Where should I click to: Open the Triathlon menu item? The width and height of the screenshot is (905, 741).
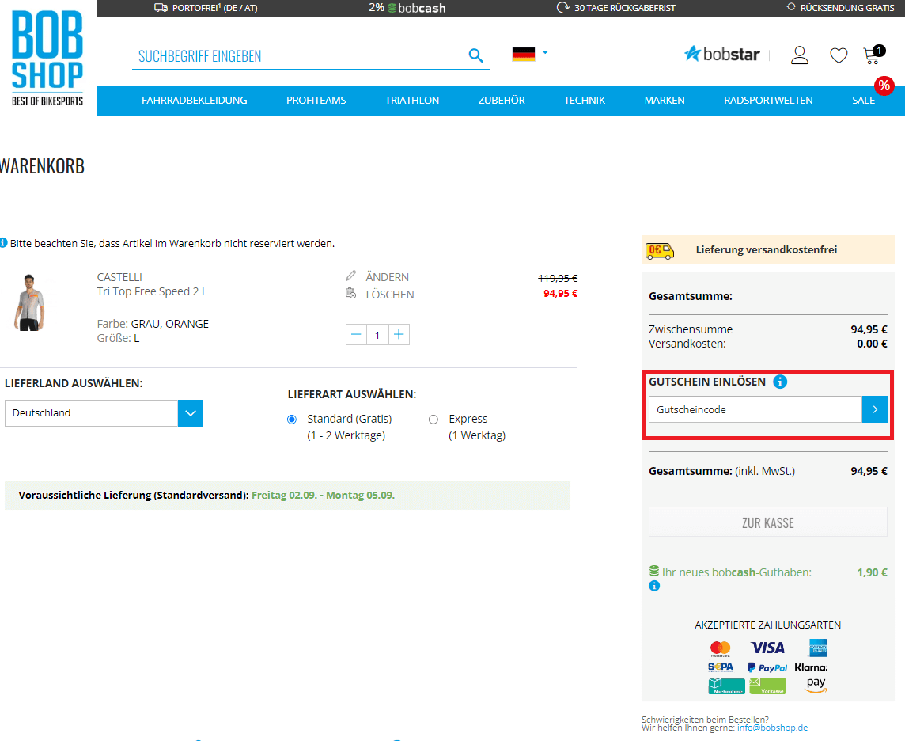412,101
